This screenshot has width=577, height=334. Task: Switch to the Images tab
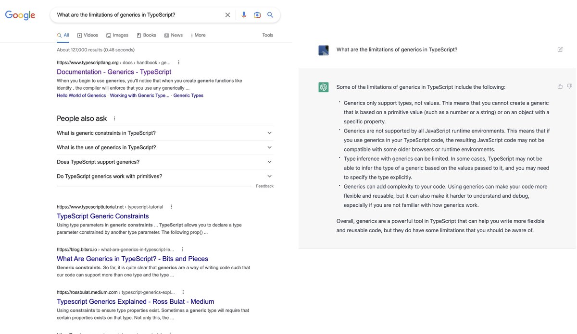[117, 35]
